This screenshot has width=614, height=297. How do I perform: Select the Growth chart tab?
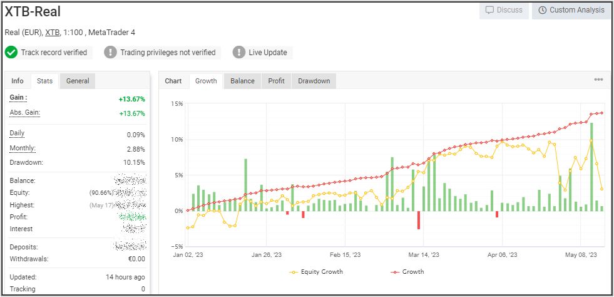click(206, 81)
